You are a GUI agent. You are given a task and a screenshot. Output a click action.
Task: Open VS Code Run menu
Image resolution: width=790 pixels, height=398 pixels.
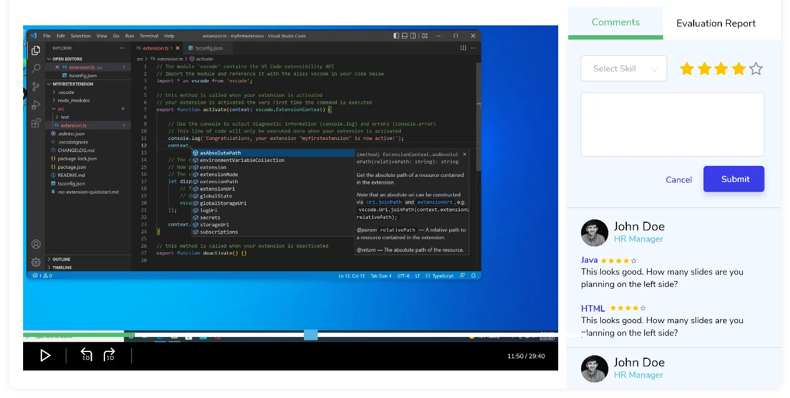[x=129, y=36]
